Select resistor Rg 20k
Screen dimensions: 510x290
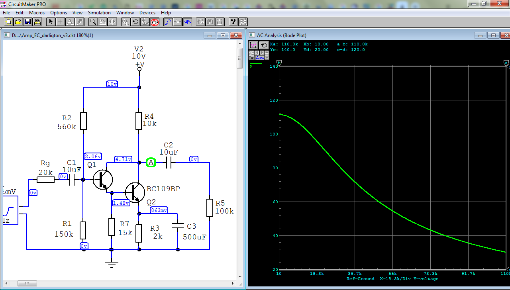click(x=46, y=180)
